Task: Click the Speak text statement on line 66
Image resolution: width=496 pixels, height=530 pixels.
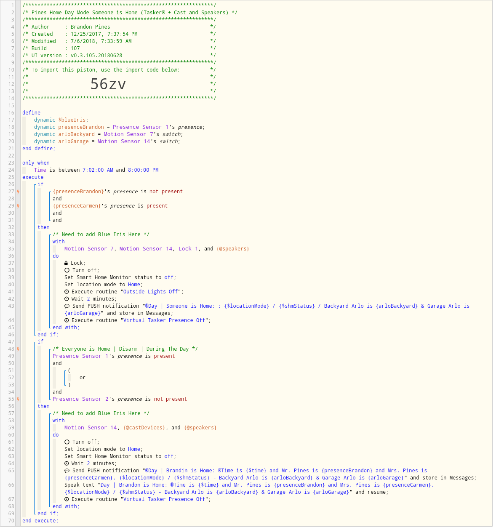Action: tap(249, 489)
